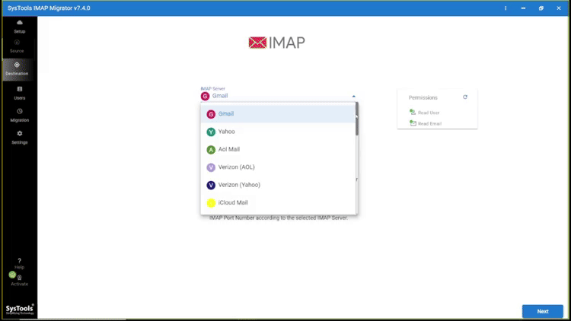Open the three-dot menu in title bar
571x321 pixels.
pyautogui.click(x=506, y=8)
